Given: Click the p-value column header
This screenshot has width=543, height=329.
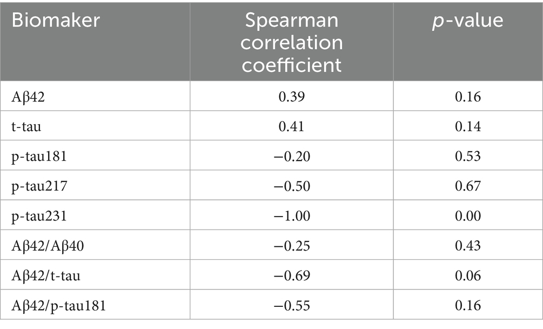Looking at the screenshot, I should point(467,21).
